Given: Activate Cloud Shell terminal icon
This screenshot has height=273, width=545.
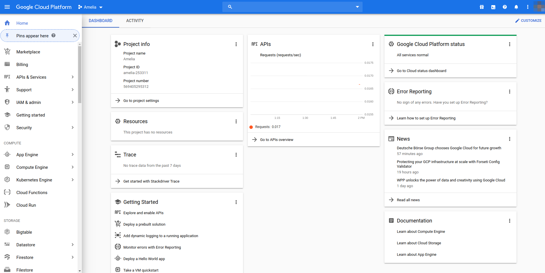Looking at the screenshot, I should [493, 7].
